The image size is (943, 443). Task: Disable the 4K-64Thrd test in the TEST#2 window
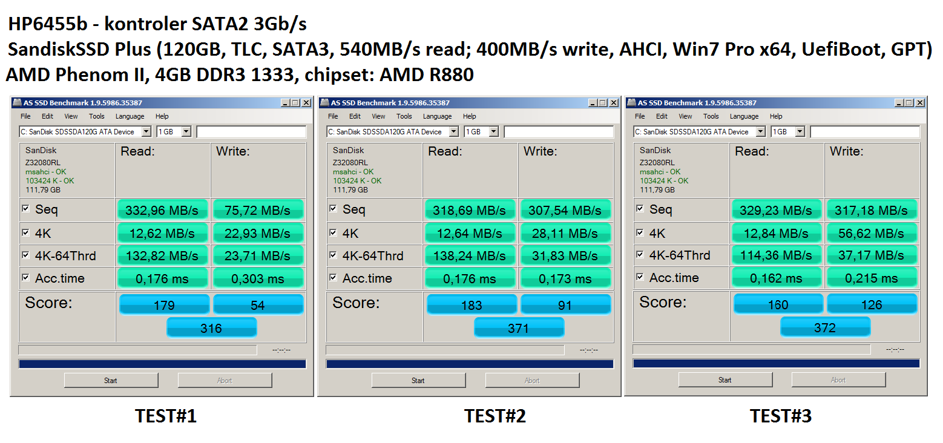[x=333, y=255]
